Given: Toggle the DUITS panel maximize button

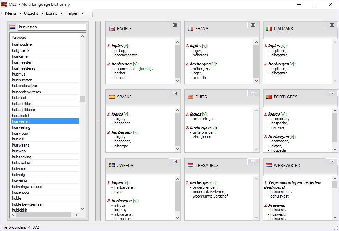Looking at the screenshot, I should [x=253, y=93].
